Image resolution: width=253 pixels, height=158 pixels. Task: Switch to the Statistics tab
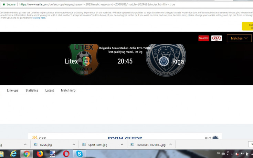[32, 91]
